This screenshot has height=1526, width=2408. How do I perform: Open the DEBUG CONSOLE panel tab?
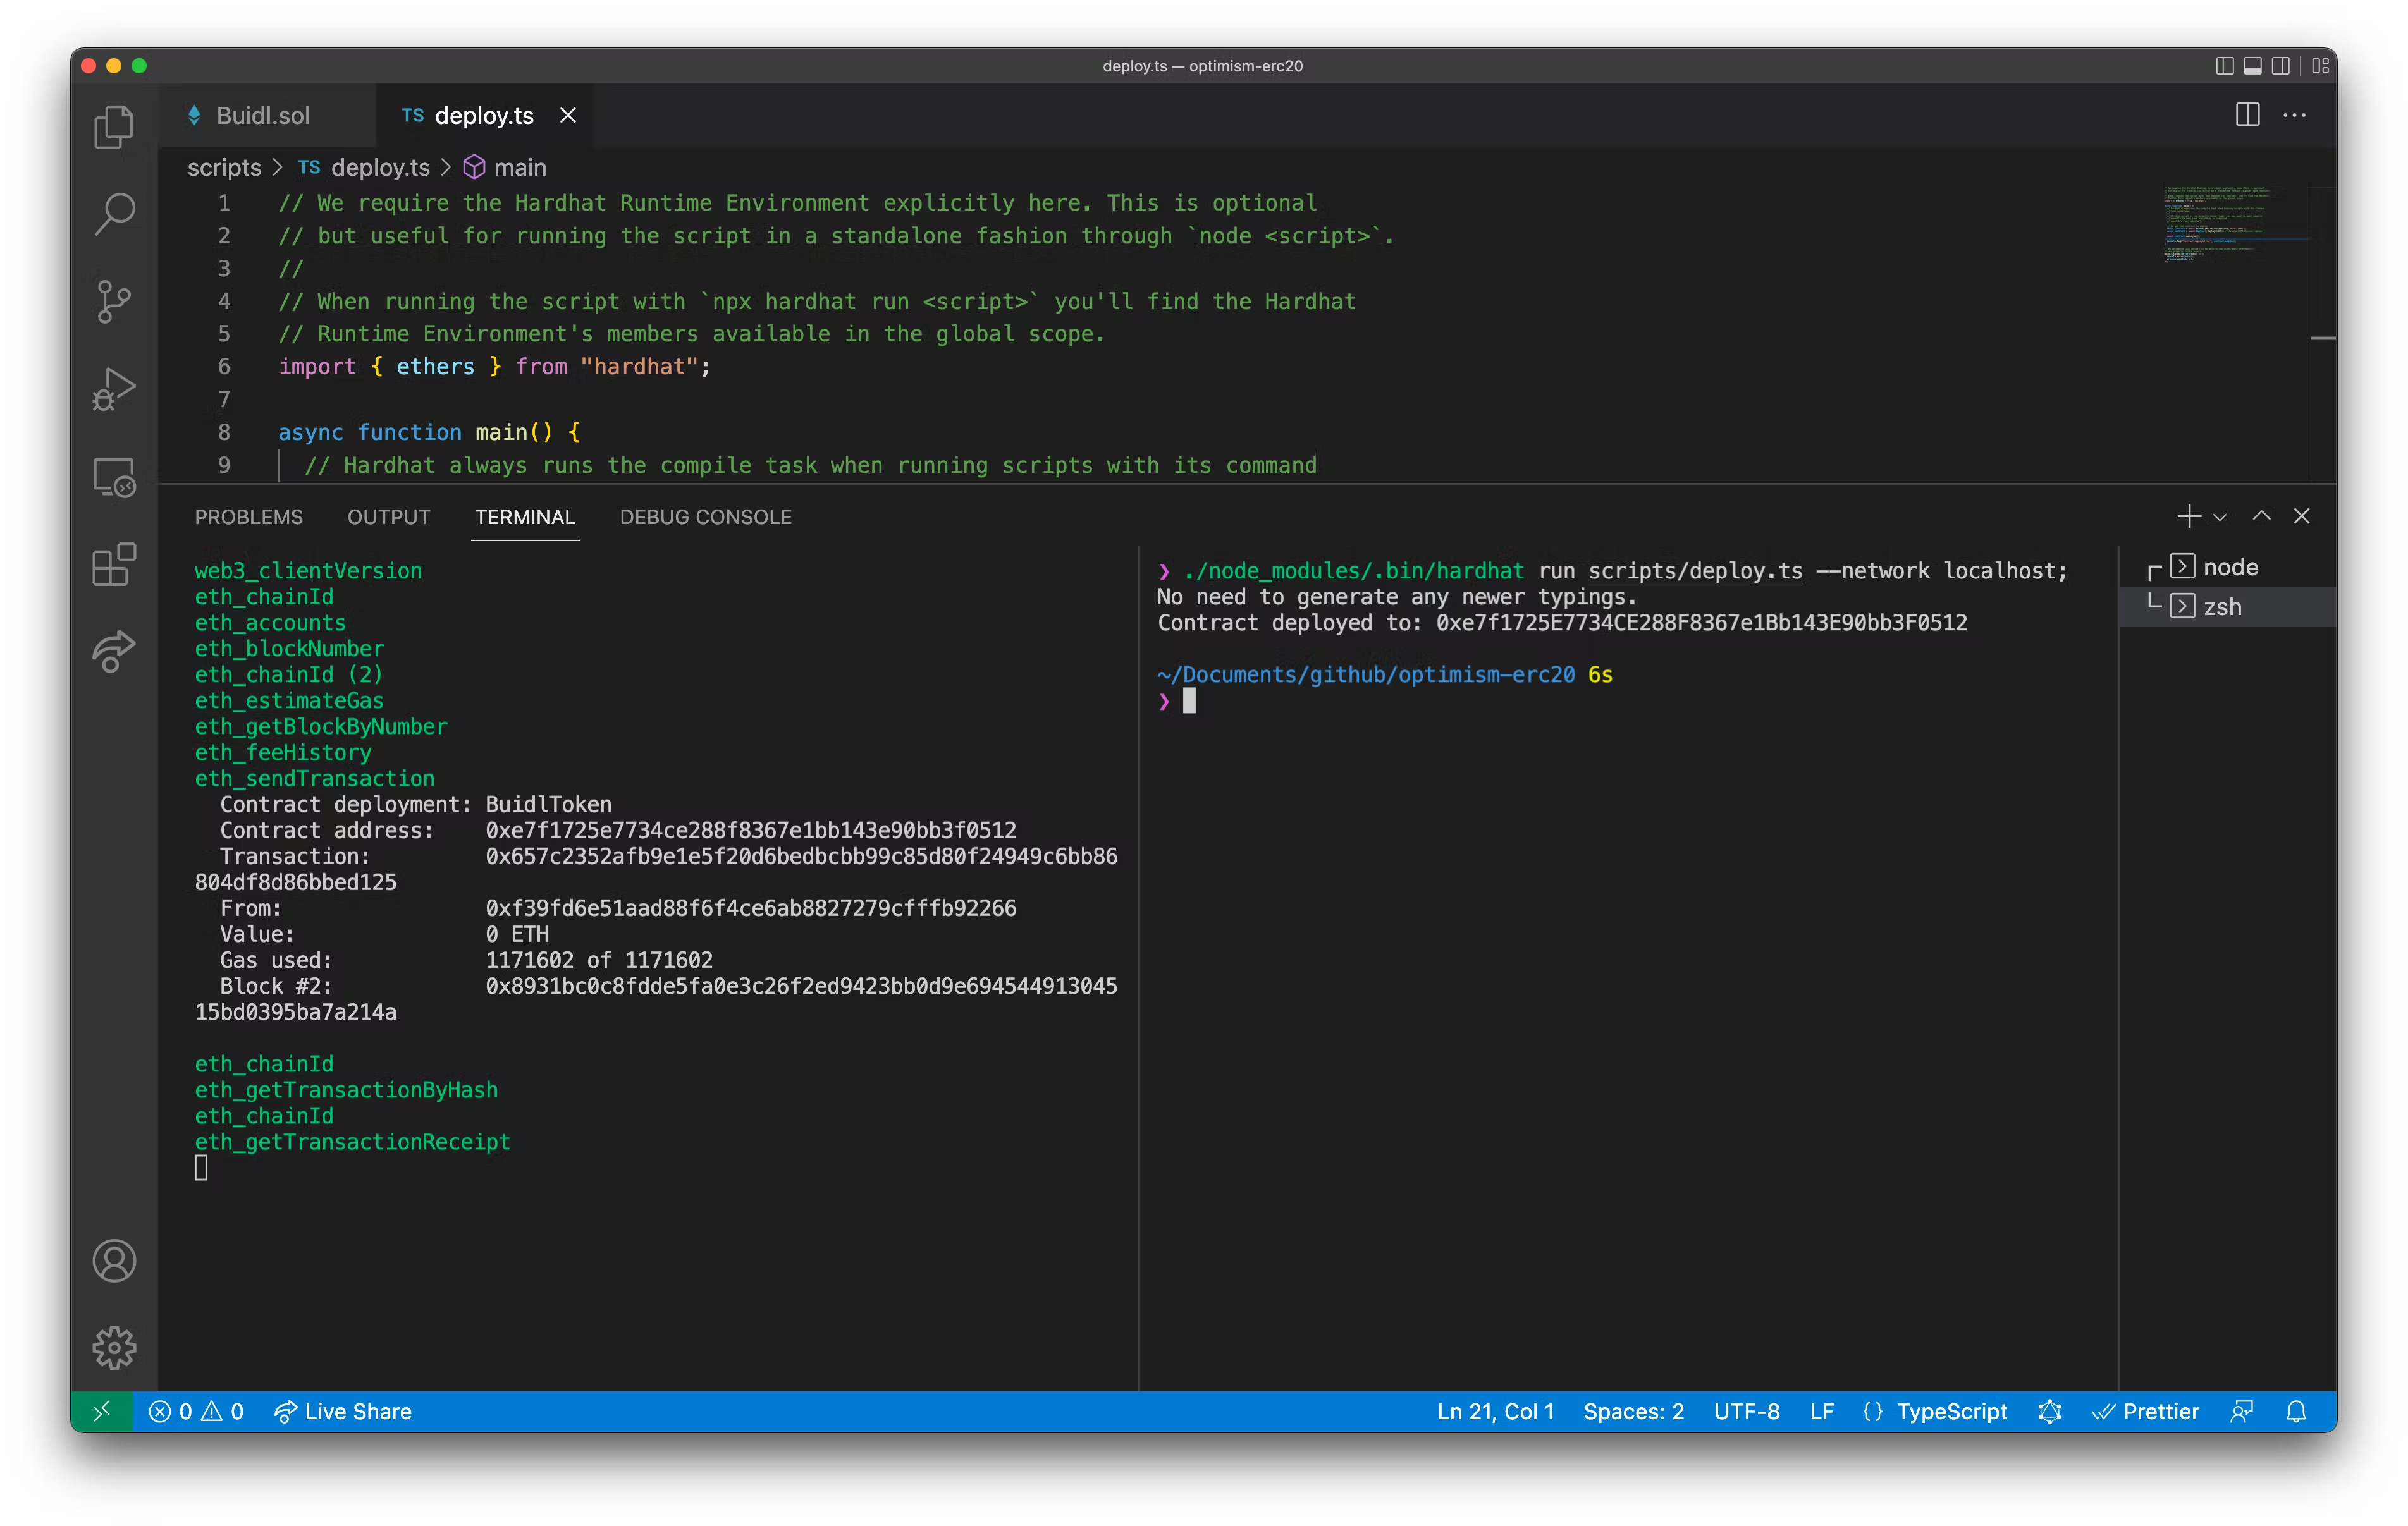[x=705, y=517]
